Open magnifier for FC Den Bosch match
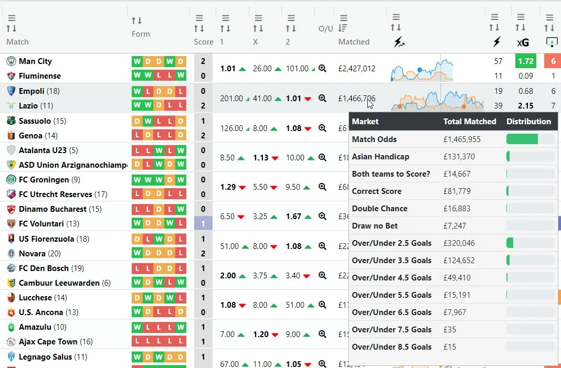This screenshot has height=368, width=561. [x=323, y=275]
